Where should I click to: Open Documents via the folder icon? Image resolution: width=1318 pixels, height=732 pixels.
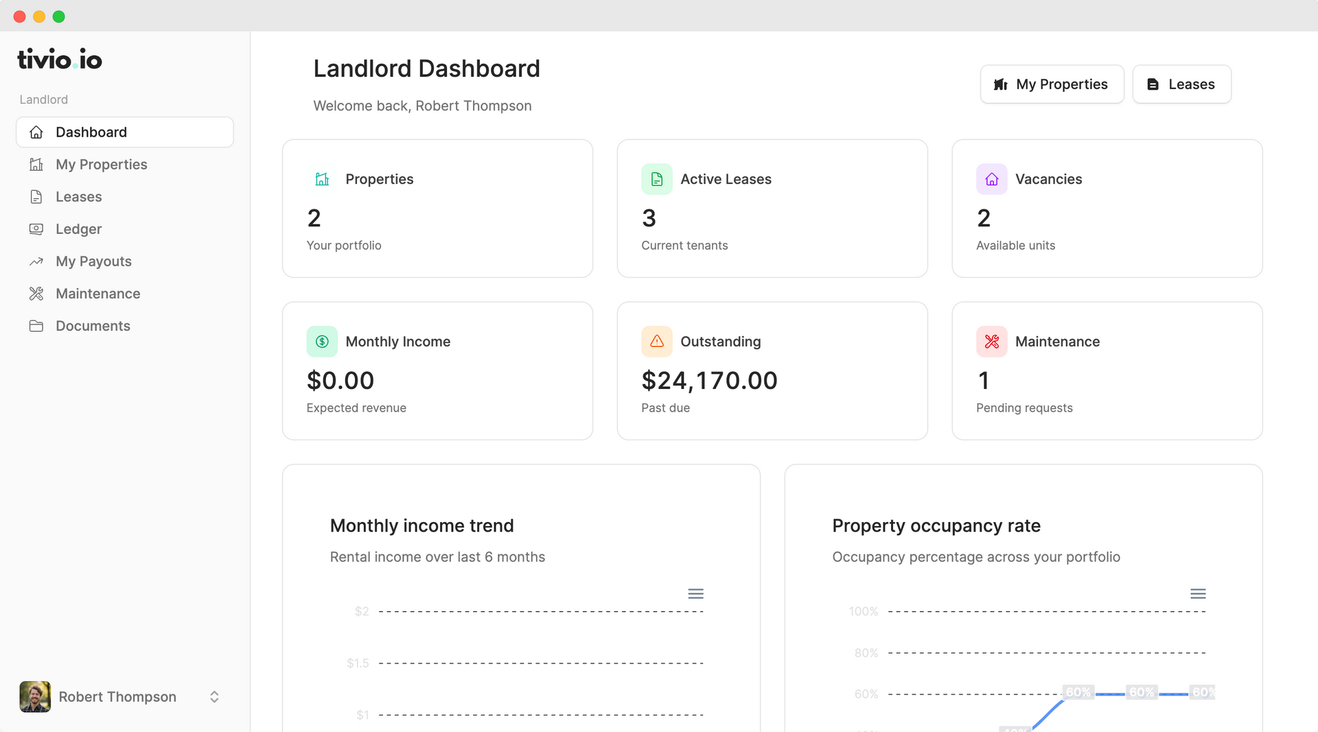pyautogui.click(x=36, y=325)
